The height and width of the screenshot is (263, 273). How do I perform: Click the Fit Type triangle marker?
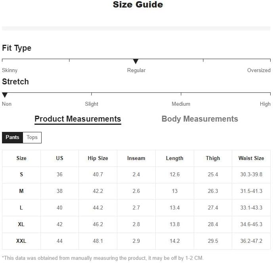[x=136, y=61]
